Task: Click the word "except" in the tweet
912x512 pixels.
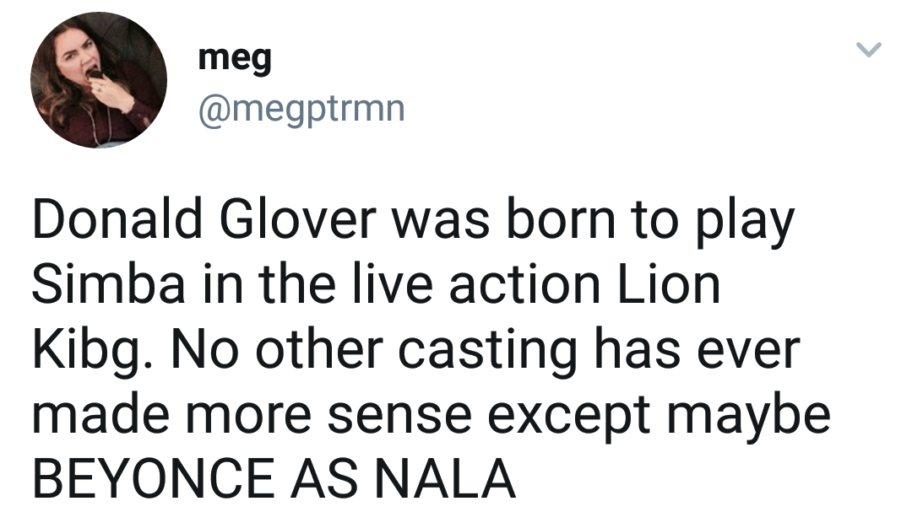Action: coord(569,417)
